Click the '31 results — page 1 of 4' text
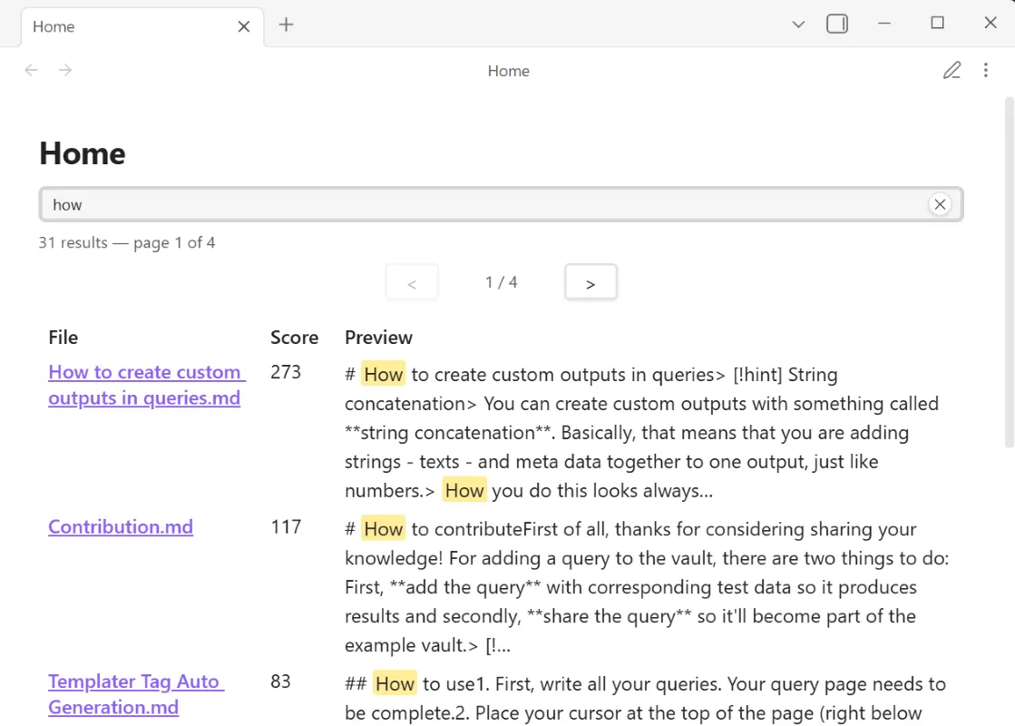The width and height of the screenshot is (1015, 726). click(126, 242)
